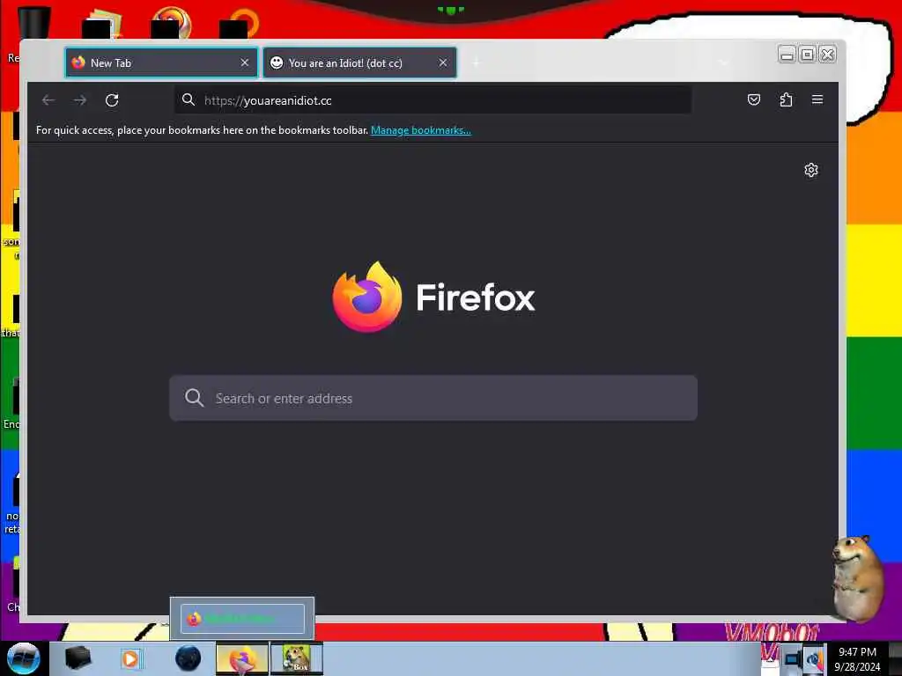This screenshot has height=676, width=902.
Task: Open a new tab with plus button
Action: [x=476, y=62]
